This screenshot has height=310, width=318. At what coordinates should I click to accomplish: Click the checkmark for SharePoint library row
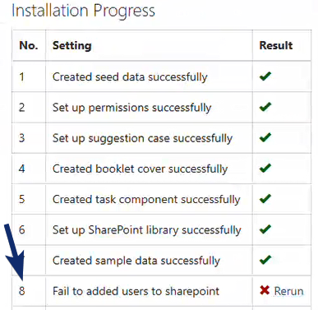click(x=265, y=229)
